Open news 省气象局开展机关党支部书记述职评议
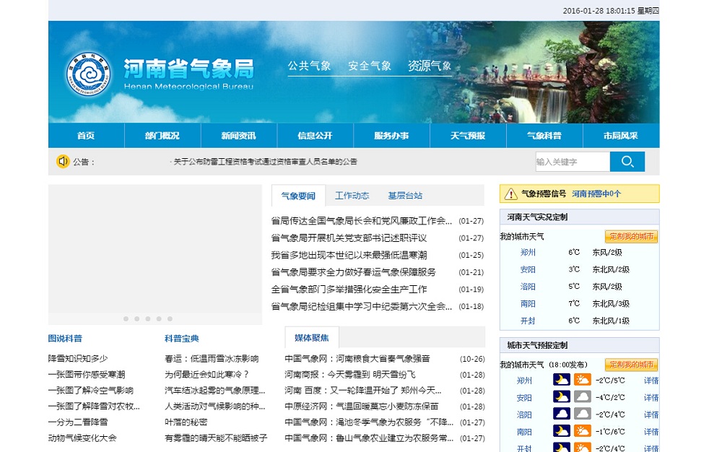Viewport: 722px width, 452px height. tap(349, 238)
